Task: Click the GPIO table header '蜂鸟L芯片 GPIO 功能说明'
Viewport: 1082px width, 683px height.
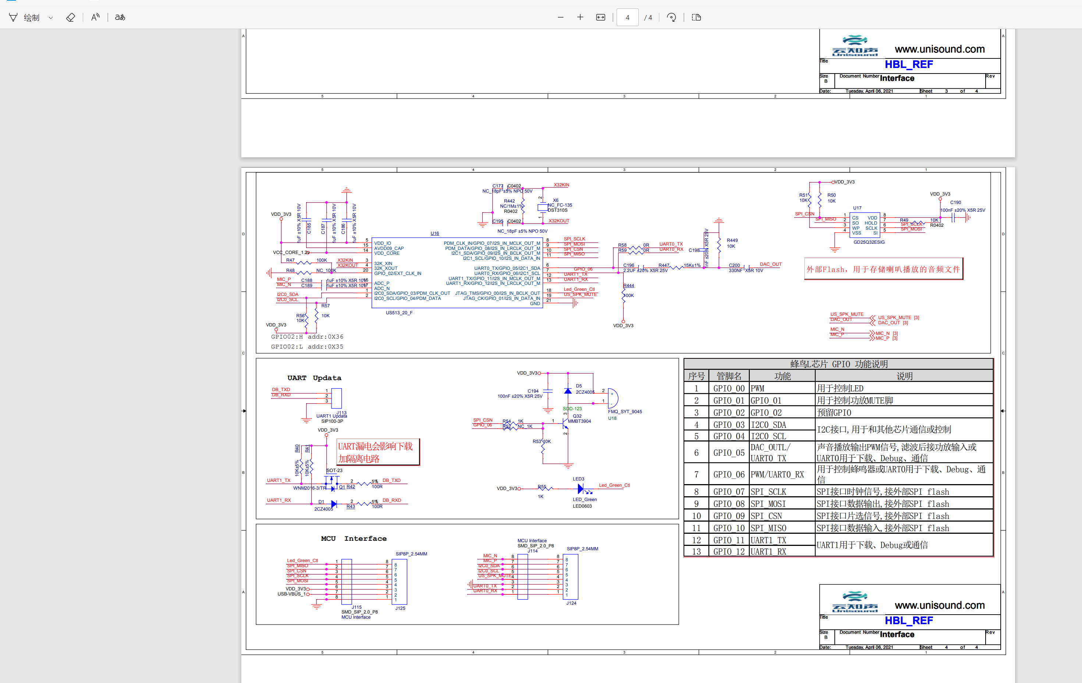Action: coord(838,364)
